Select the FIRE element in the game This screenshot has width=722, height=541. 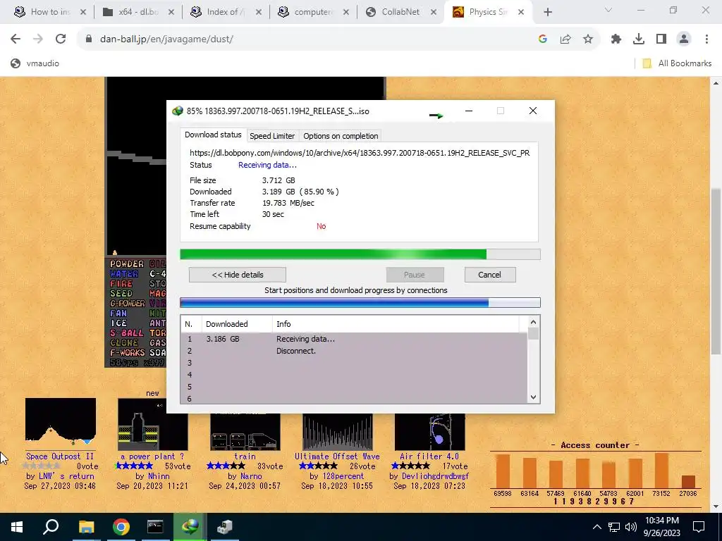coord(121,283)
